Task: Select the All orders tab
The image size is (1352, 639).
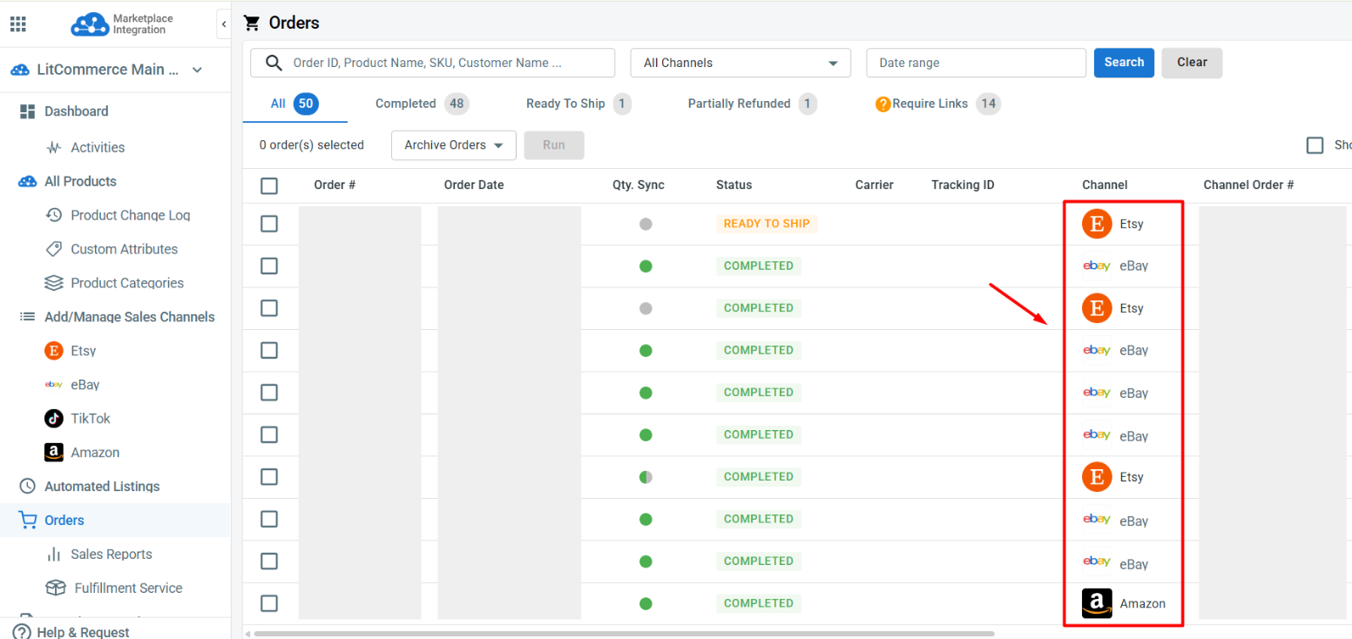Action: tap(294, 104)
